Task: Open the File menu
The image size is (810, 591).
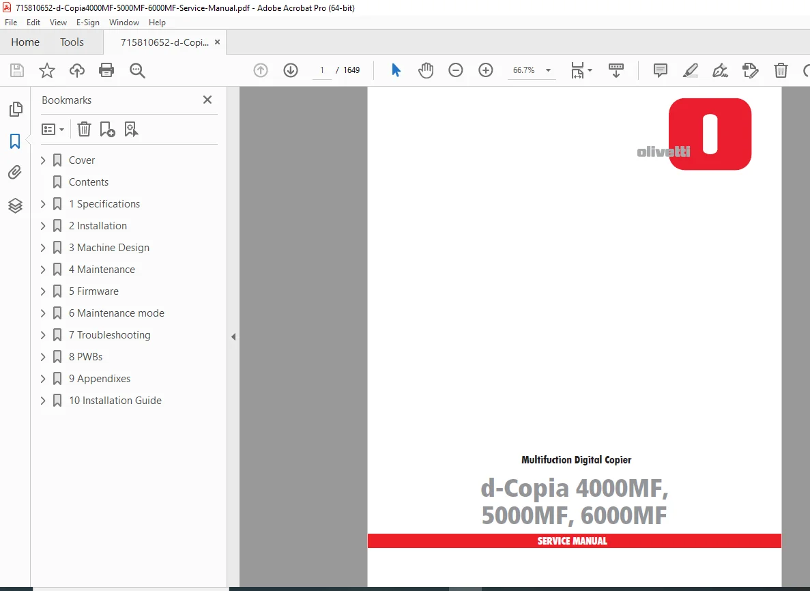Action: (x=11, y=23)
